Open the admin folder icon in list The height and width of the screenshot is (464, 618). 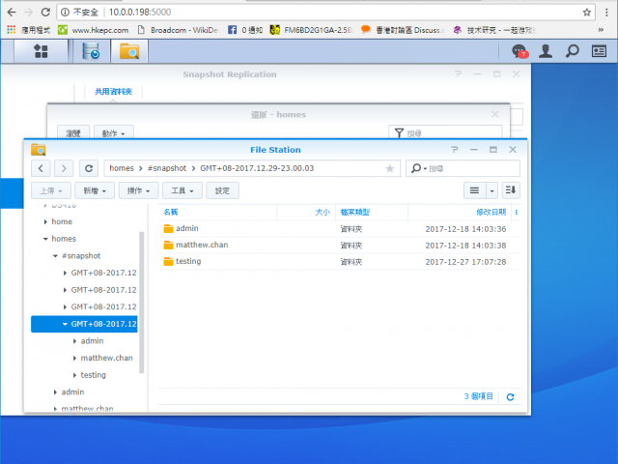168,228
